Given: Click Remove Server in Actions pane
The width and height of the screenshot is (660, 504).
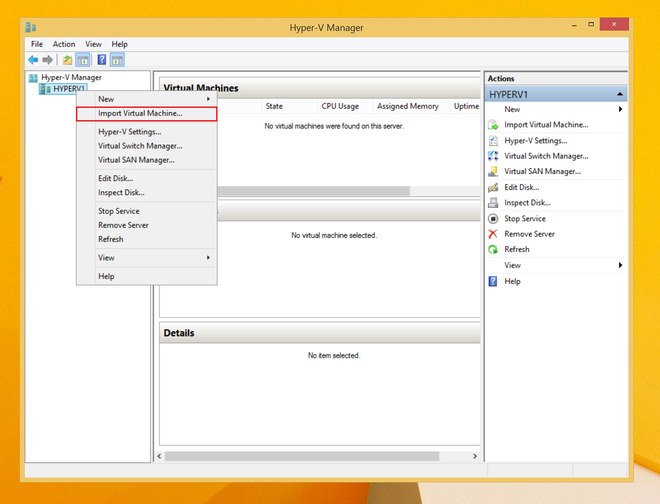Looking at the screenshot, I should coord(529,234).
